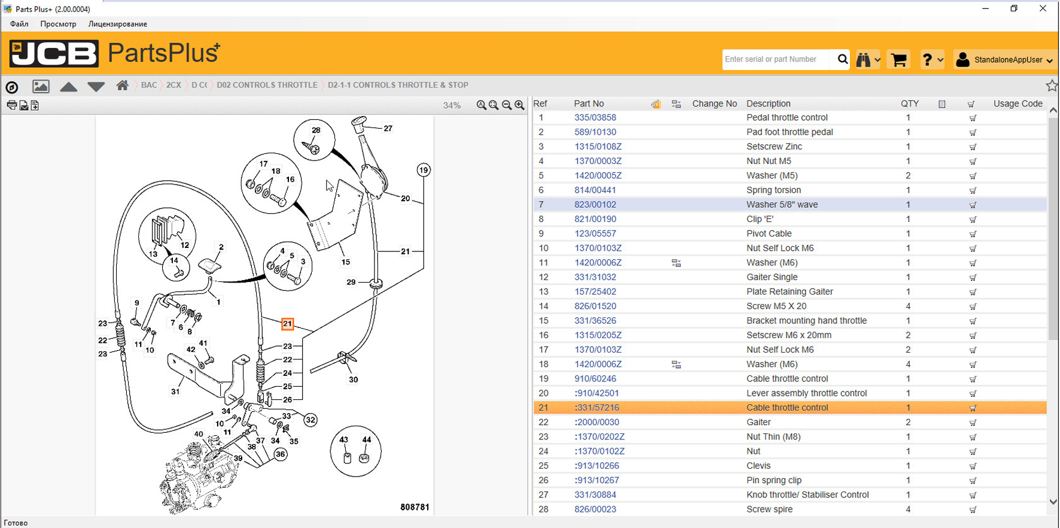This screenshot has width=1060, height=528.
Task: Expand the binoculars search dropdown
Action: pyautogui.click(x=868, y=60)
